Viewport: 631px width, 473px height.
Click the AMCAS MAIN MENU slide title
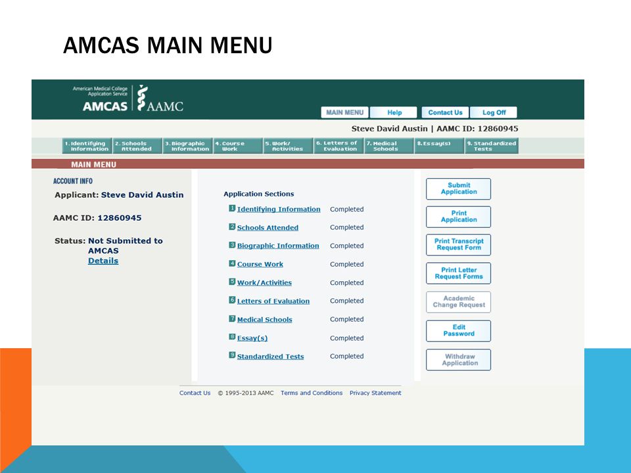tap(168, 45)
